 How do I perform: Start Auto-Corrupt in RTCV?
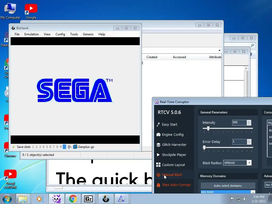[x=173, y=185]
